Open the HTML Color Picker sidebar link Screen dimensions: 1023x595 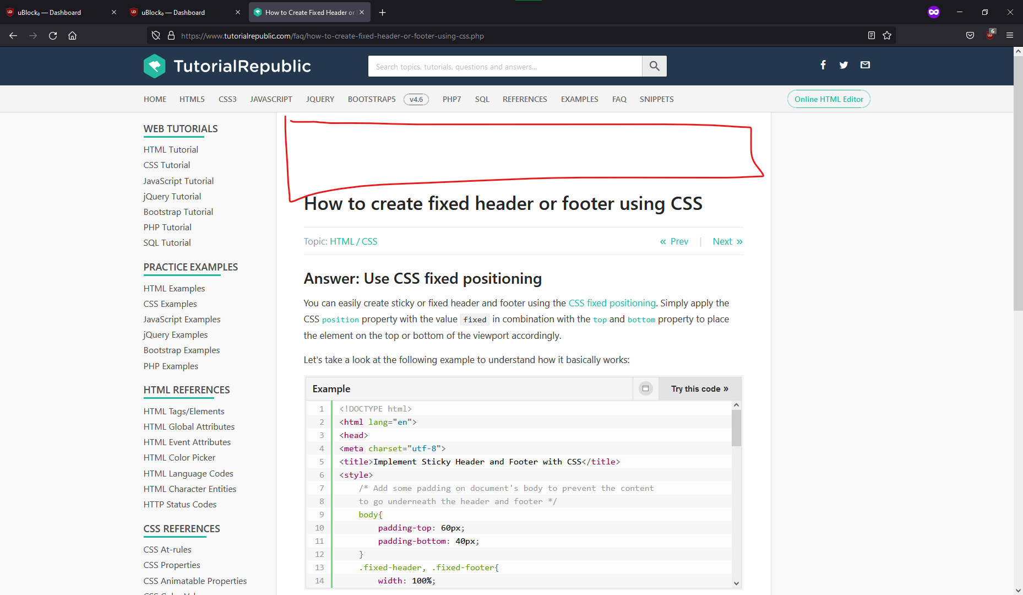[179, 457]
